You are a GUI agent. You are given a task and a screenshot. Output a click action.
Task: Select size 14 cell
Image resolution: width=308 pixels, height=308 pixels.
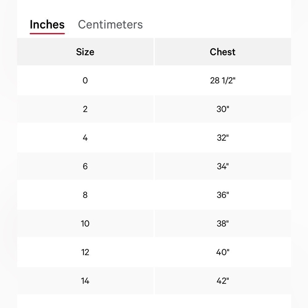tap(85, 281)
